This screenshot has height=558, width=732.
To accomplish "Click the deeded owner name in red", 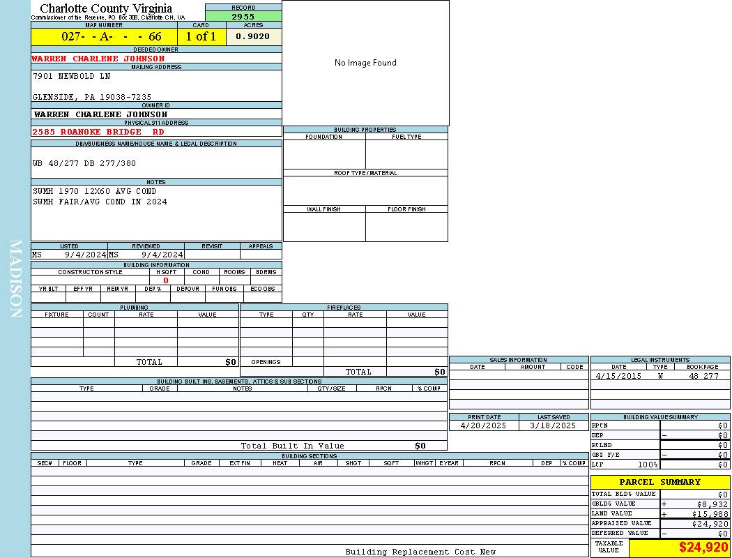I will click(x=98, y=59).
